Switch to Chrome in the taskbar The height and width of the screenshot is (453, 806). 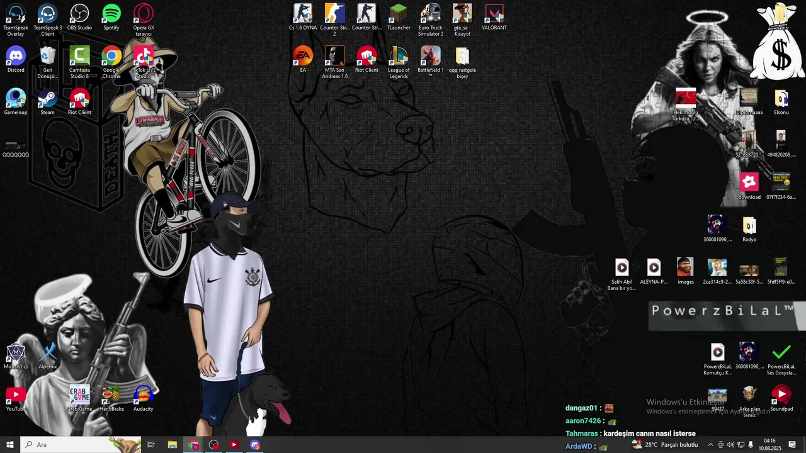point(193,445)
